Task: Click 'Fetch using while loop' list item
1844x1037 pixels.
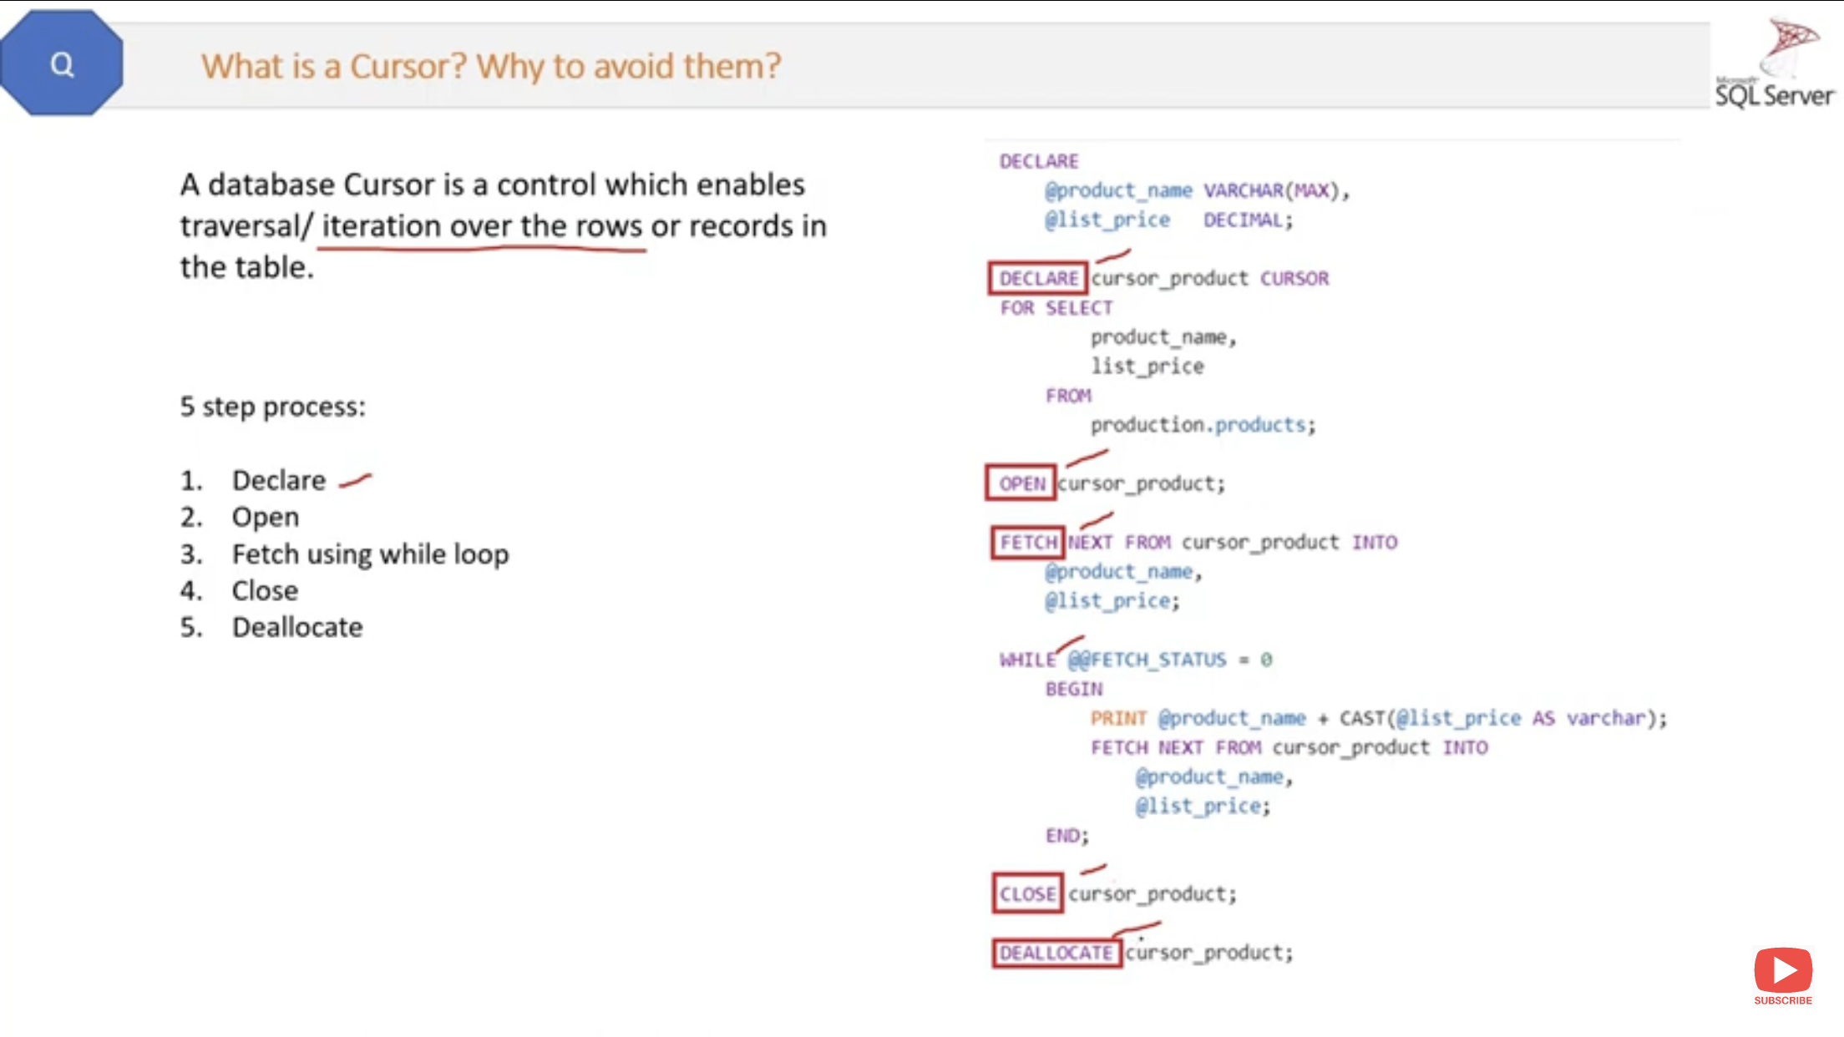Action: point(370,554)
